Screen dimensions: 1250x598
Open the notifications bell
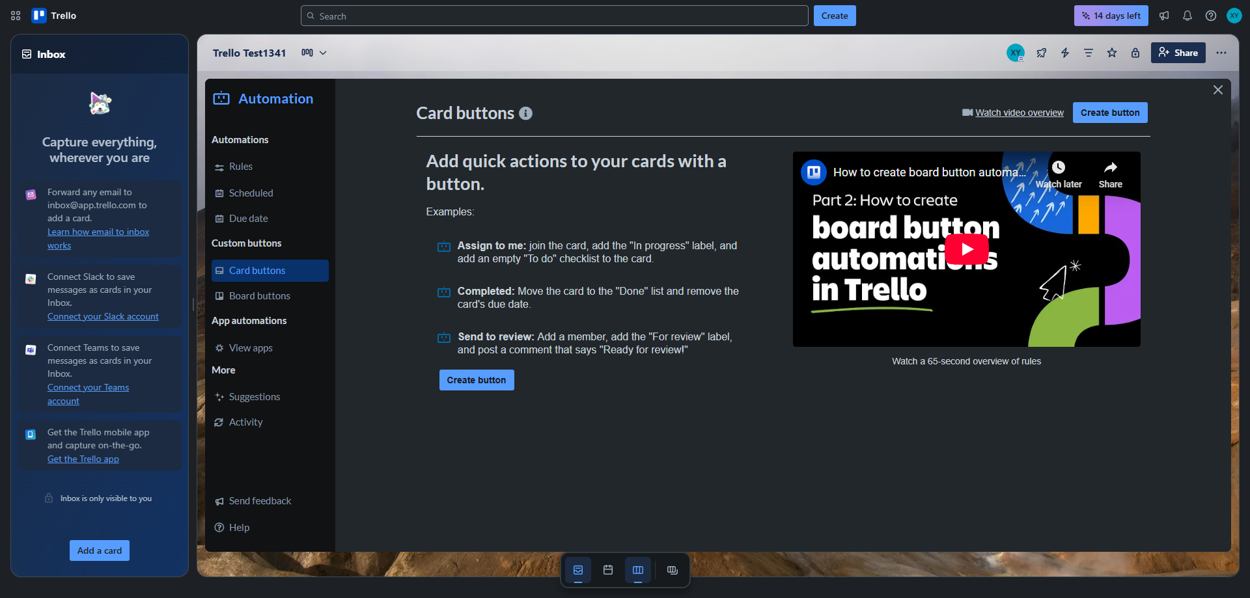tap(1187, 16)
